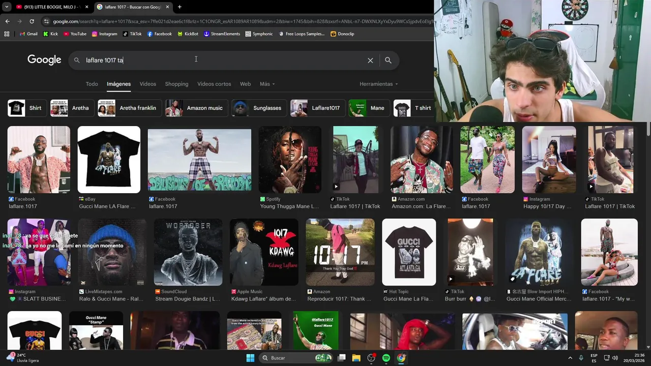
Task: Open the Instagram bookmark
Action: (104, 34)
